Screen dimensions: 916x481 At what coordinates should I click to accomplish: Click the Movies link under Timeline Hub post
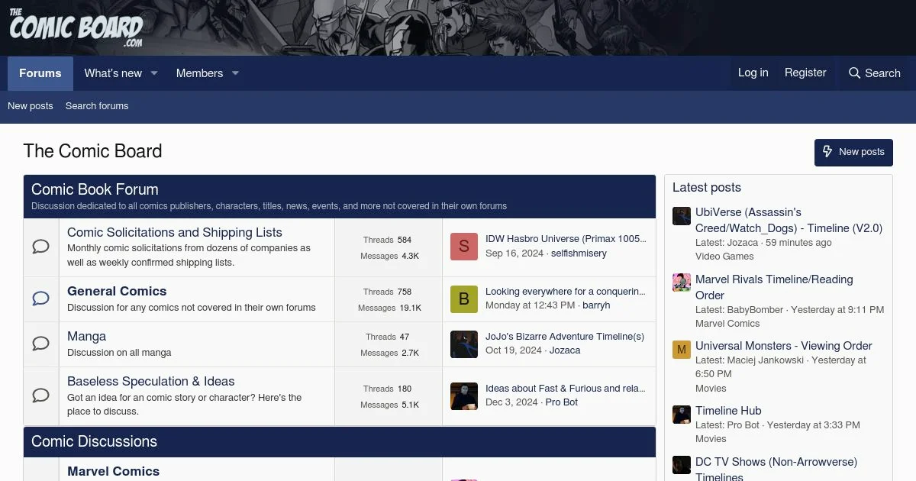pyautogui.click(x=711, y=439)
